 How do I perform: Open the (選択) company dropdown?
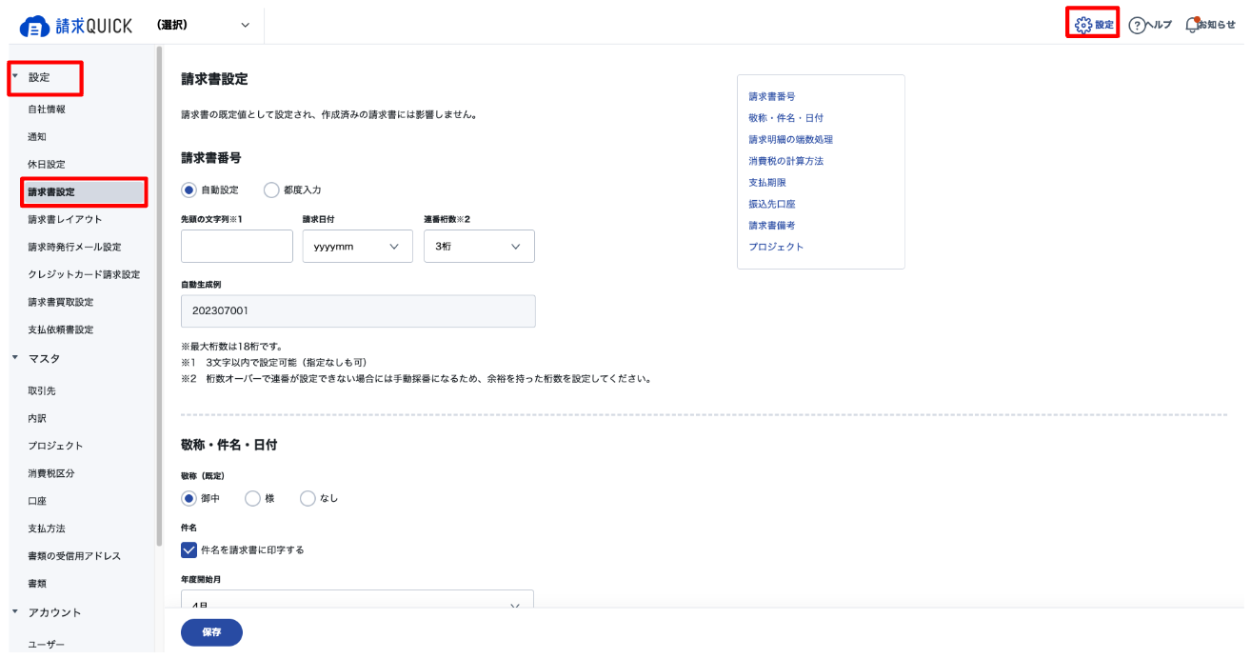coord(204,26)
